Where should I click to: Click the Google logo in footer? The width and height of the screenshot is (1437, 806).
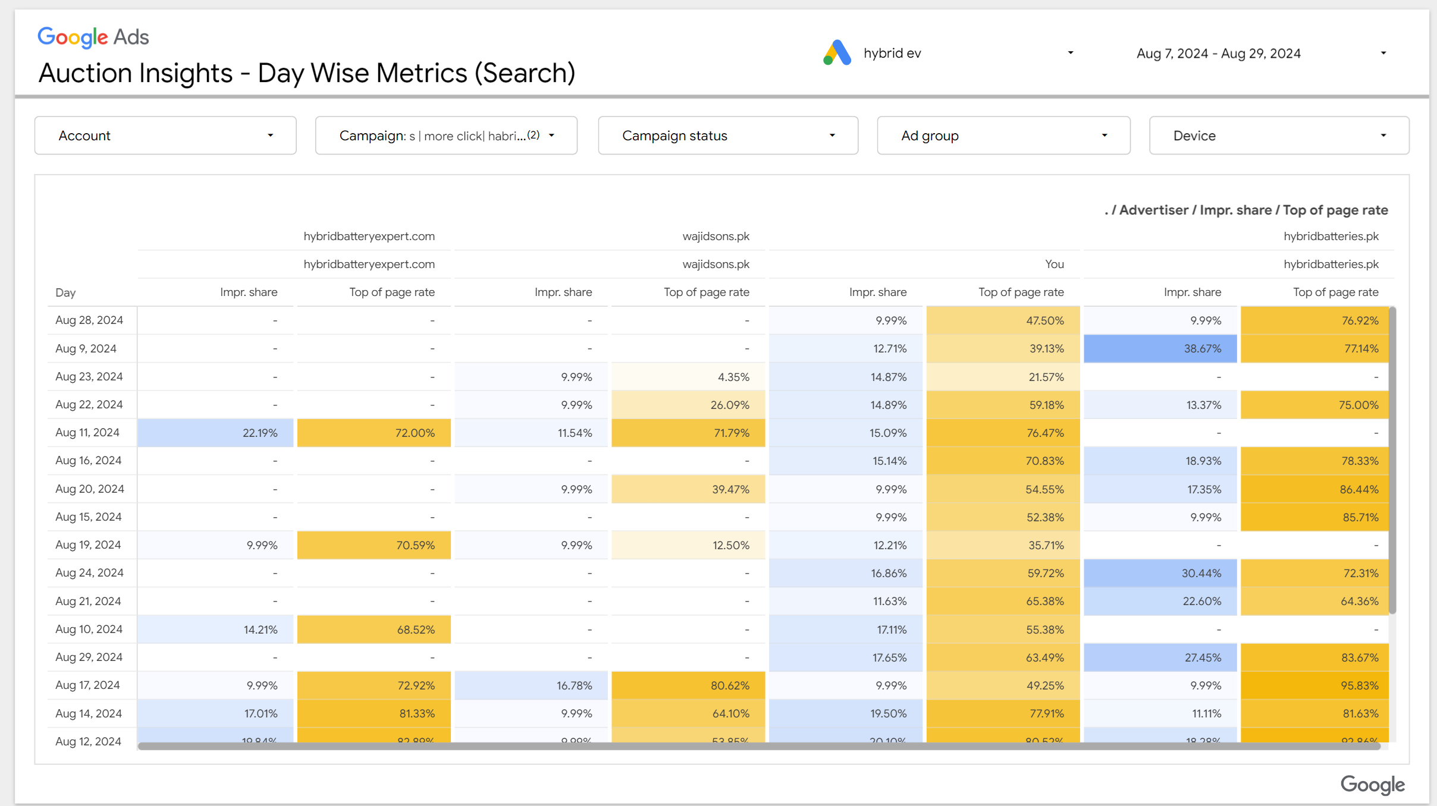pyautogui.click(x=1372, y=785)
